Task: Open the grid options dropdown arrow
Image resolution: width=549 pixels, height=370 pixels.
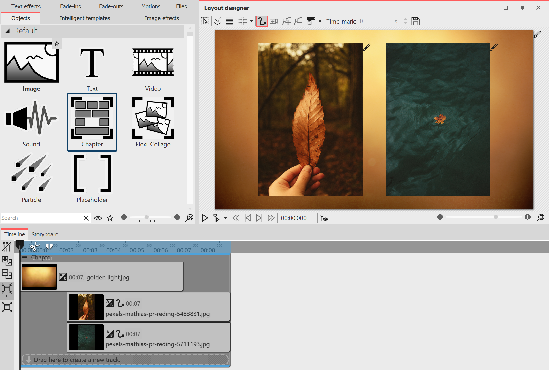Action: [x=251, y=21]
